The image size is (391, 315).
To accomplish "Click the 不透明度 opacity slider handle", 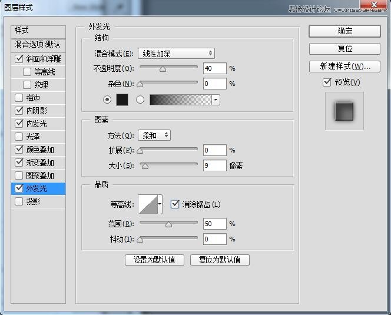I will point(163,69).
